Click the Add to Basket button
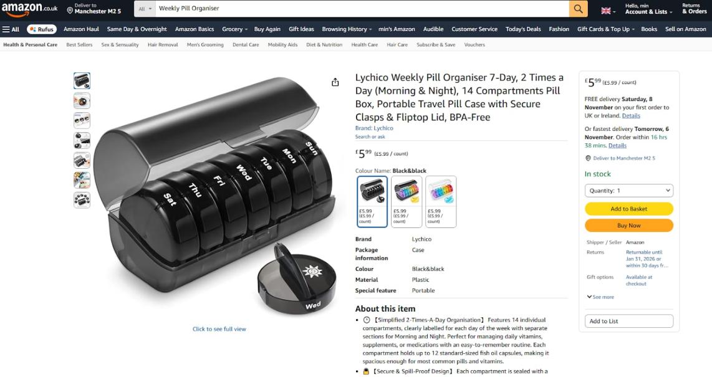The image size is (712, 377). coord(629,209)
